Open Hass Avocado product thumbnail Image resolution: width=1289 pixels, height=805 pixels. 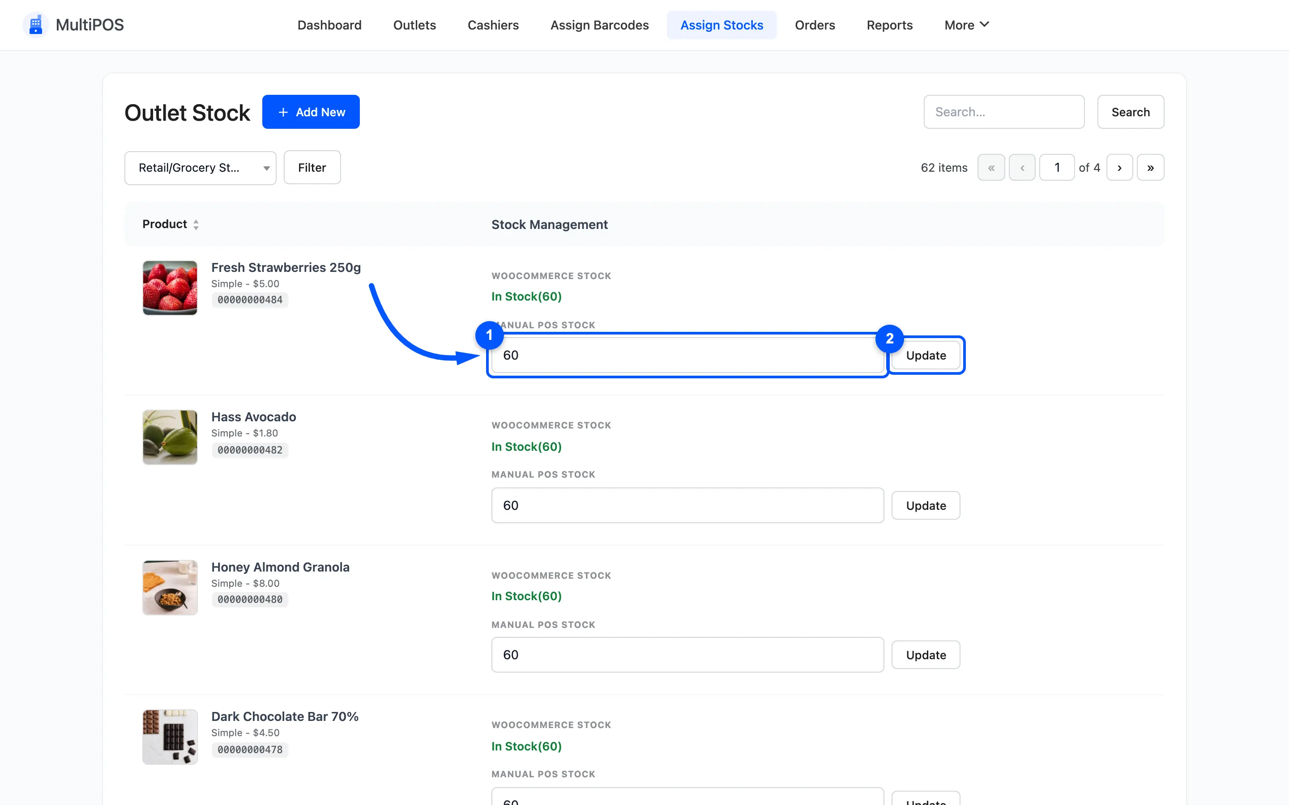(170, 437)
